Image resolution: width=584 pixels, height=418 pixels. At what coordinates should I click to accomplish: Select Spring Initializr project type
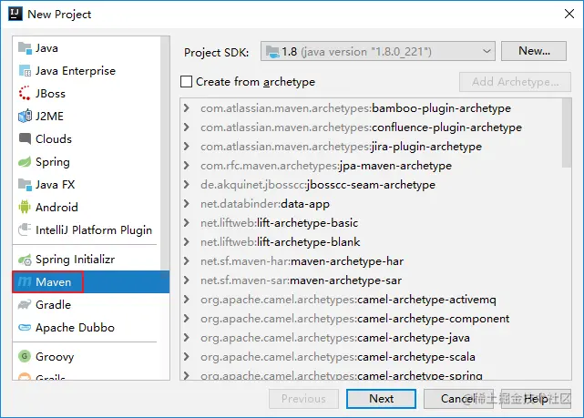[x=87, y=260]
